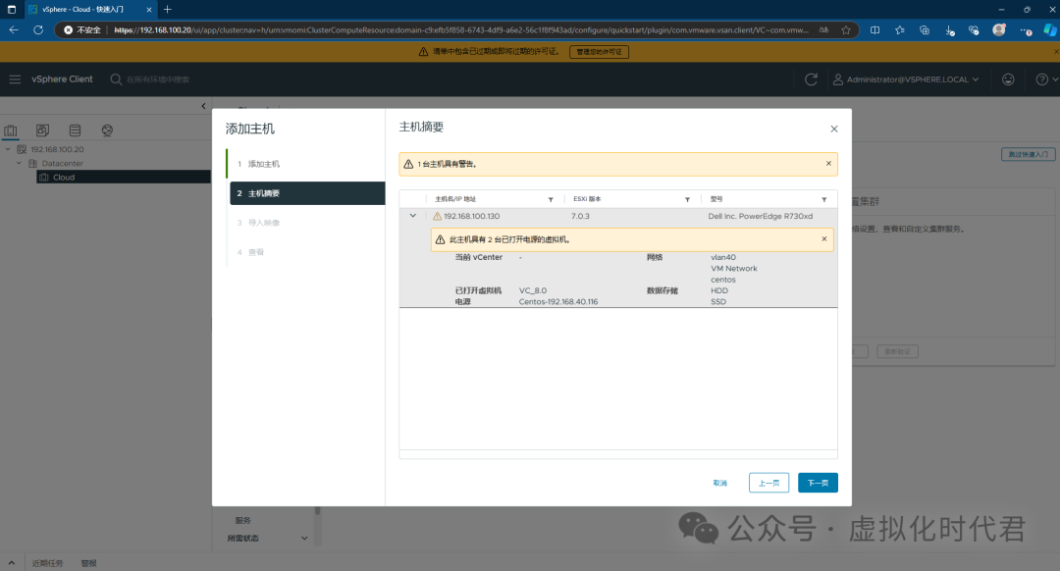This screenshot has height=571, width=1060.
Task: Click the VM Network entry
Action: click(x=733, y=268)
